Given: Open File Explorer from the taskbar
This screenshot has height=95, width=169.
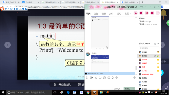Looking at the screenshot, I should (x=101, y=92).
